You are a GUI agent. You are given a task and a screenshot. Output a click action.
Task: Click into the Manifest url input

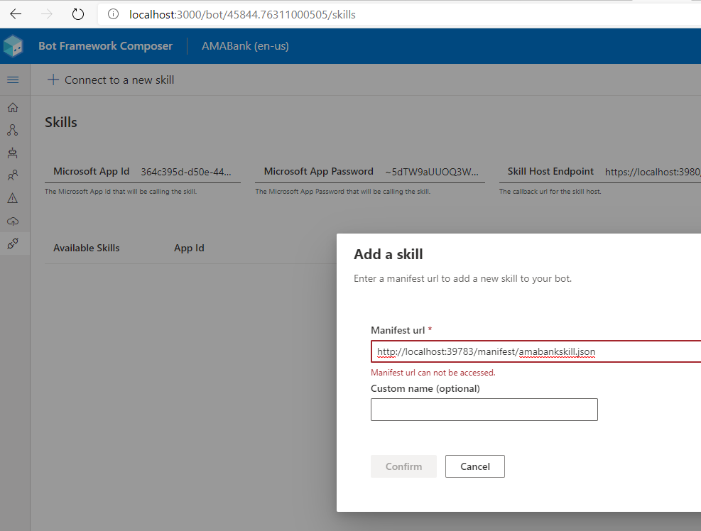tap(536, 352)
